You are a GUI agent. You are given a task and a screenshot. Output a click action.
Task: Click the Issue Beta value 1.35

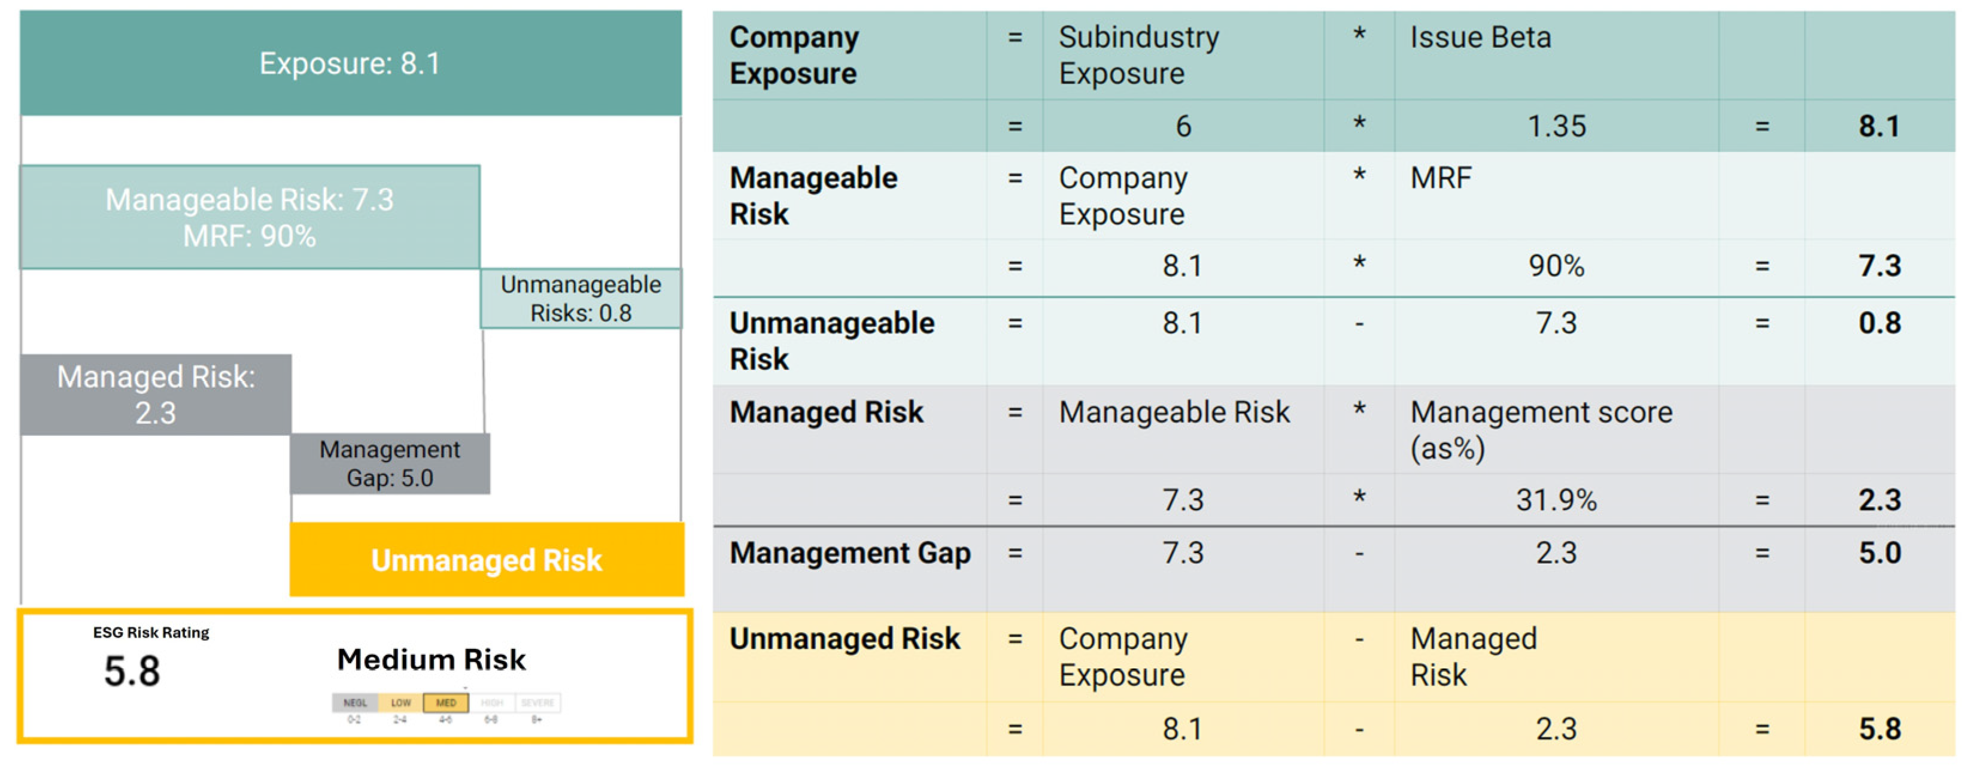click(1556, 126)
